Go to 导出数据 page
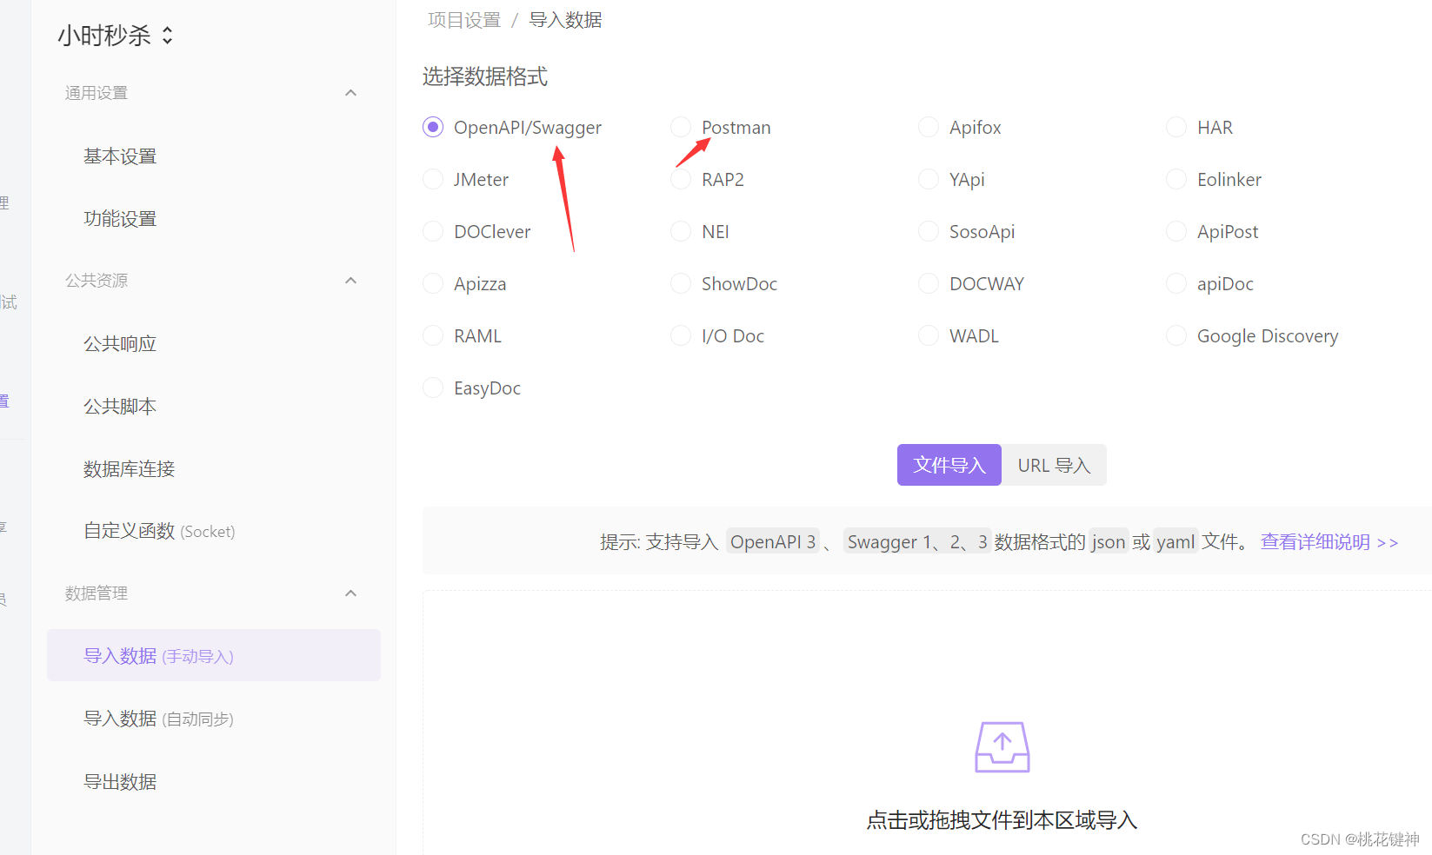The height and width of the screenshot is (855, 1432). tap(120, 782)
